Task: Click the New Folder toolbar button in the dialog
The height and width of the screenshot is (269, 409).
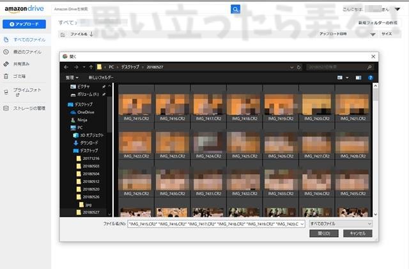Action: 101,78
